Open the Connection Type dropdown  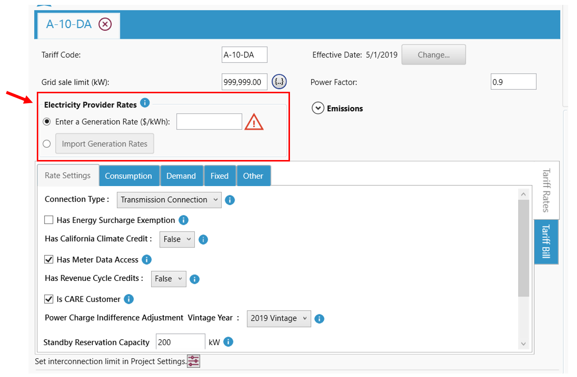tap(169, 200)
